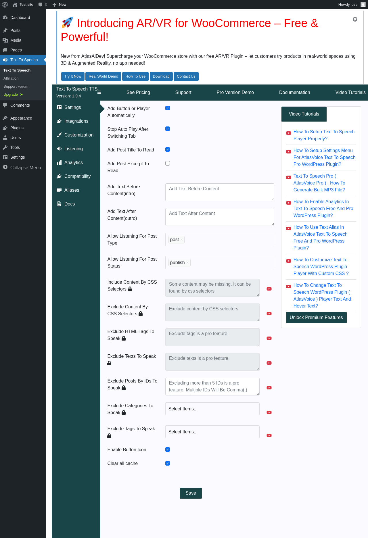Click the Media icon in WordPress sidebar
Viewport: 368px width, 538px height.
[5, 40]
